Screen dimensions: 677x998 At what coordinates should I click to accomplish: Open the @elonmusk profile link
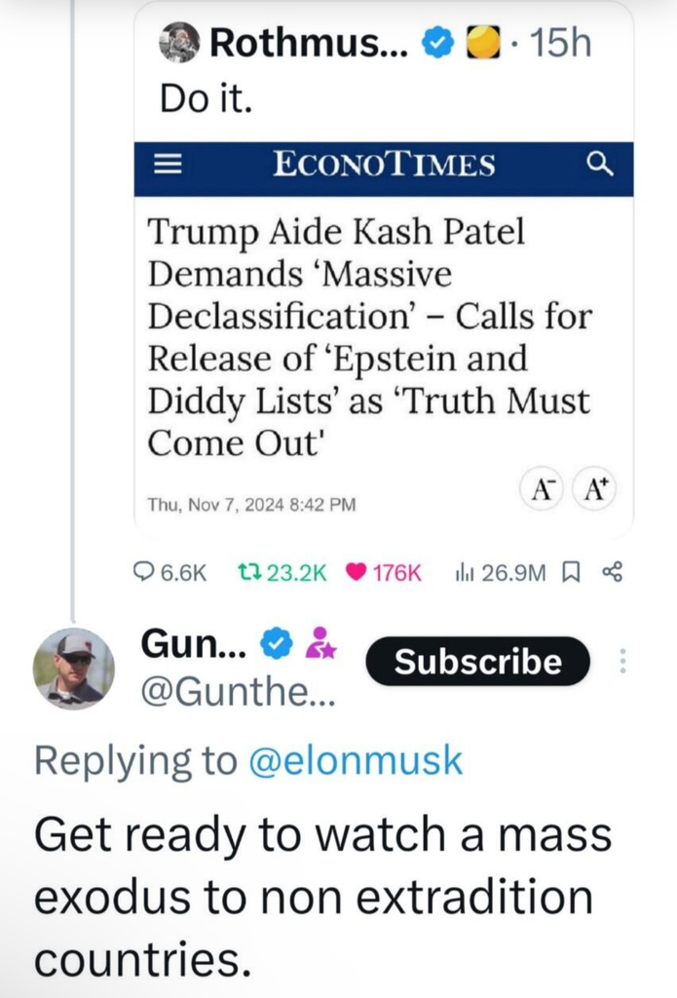tap(357, 761)
